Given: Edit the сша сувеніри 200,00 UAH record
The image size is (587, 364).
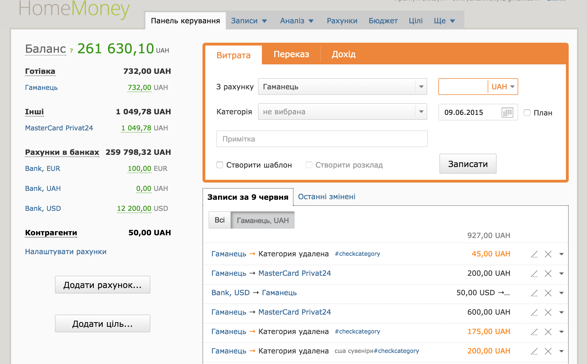Looking at the screenshot, I should click(x=534, y=351).
